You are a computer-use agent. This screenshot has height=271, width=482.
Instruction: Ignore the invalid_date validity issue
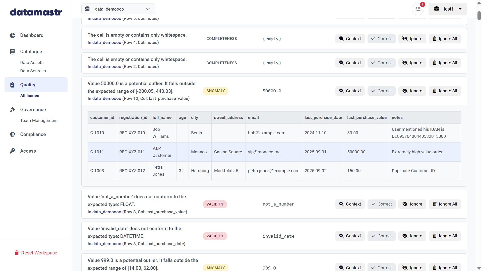412,236
